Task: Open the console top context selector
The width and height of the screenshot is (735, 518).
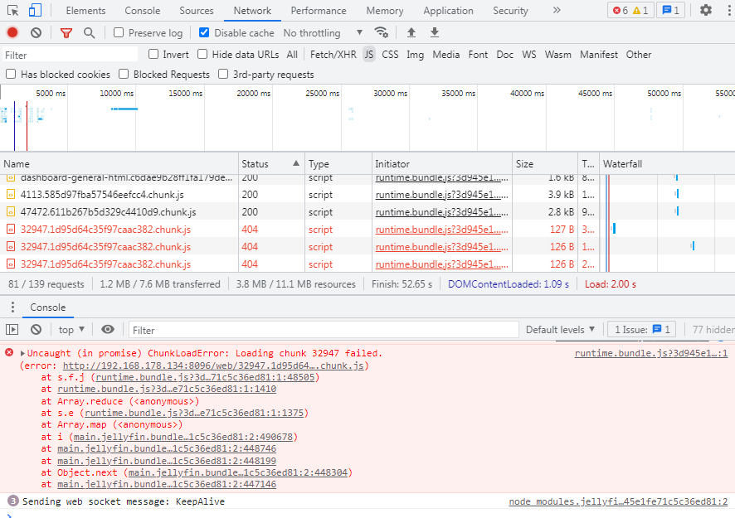Action: pyautogui.click(x=72, y=330)
